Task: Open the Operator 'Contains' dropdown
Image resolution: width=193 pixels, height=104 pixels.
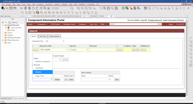Action: coord(79,50)
